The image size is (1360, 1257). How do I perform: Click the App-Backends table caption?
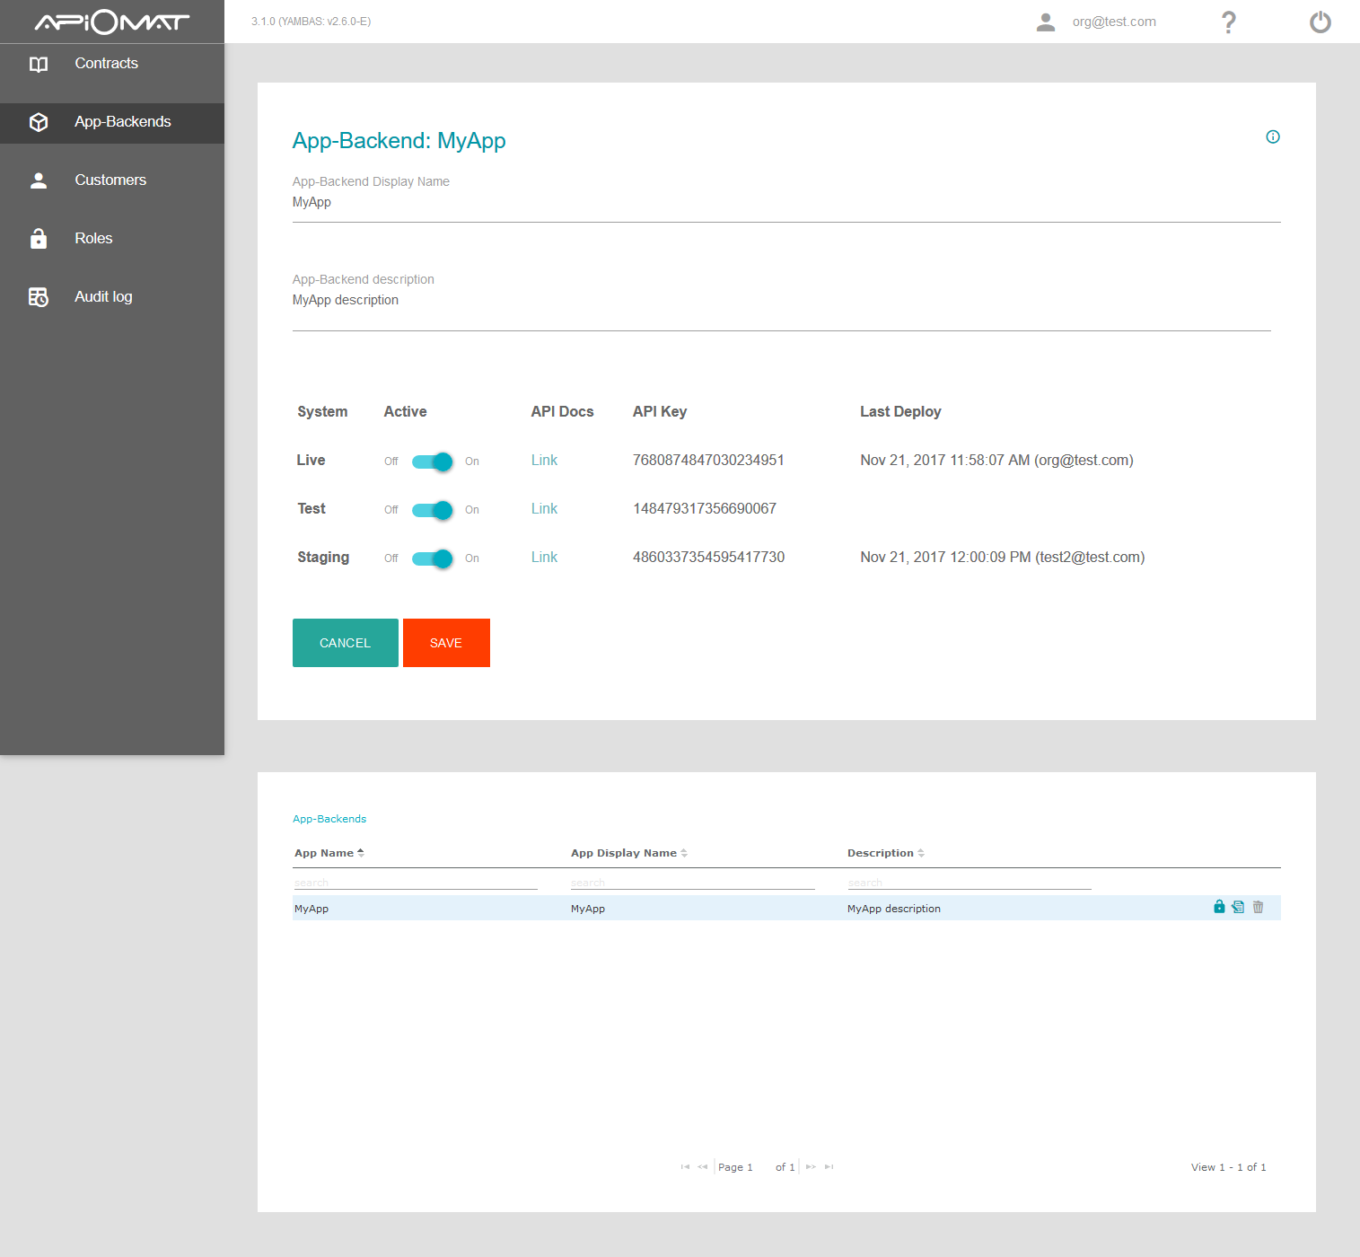click(329, 819)
